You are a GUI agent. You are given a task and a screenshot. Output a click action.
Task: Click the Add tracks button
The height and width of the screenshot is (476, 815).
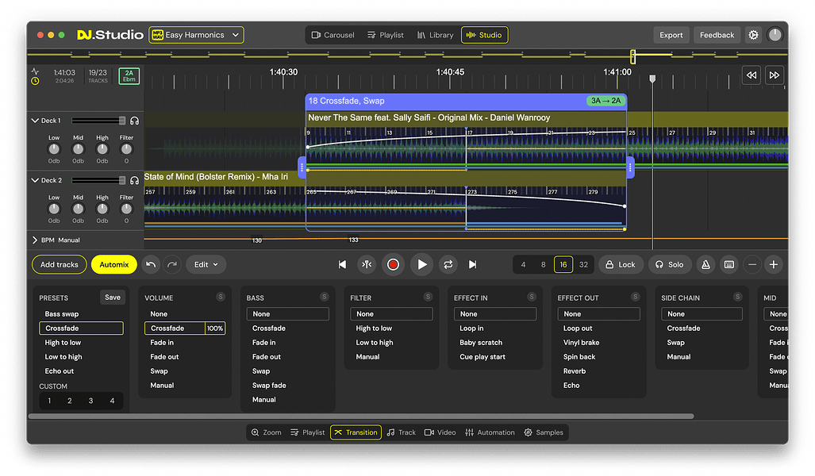point(60,264)
